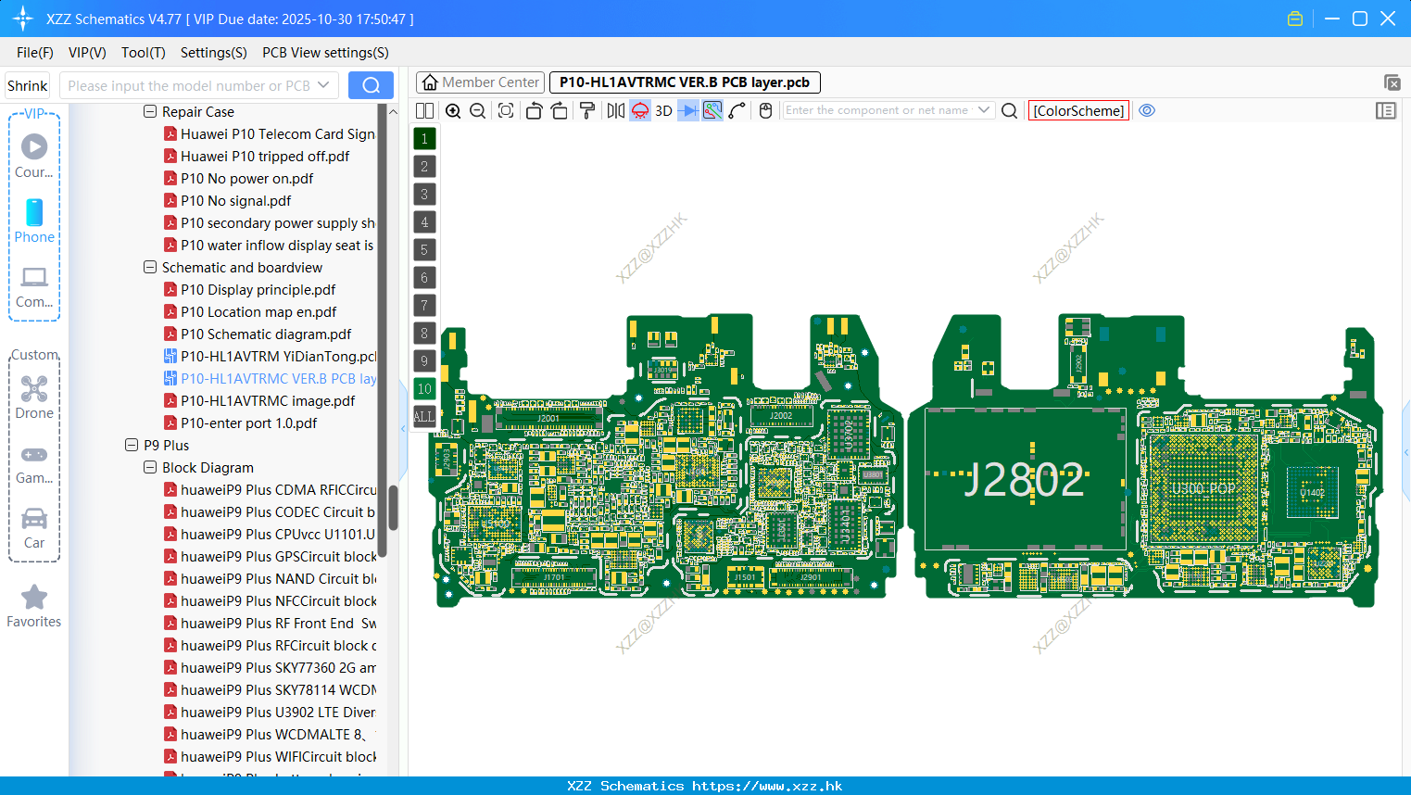Open the File(F) menu
This screenshot has height=795, width=1411.
point(35,53)
